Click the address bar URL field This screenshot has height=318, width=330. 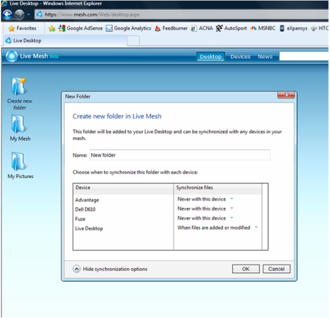click(x=181, y=15)
